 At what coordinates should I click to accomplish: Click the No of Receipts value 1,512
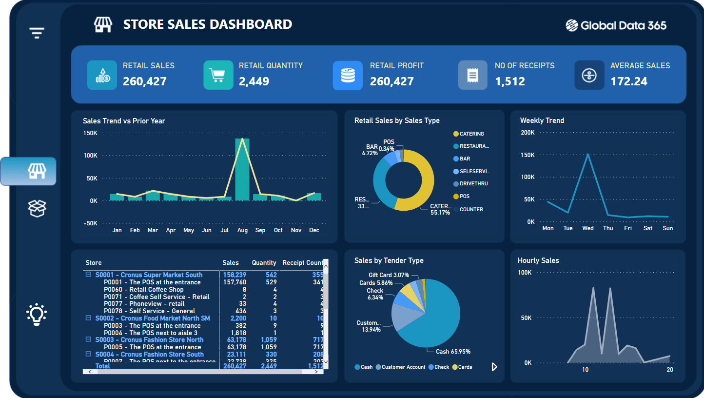pos(510,81)
